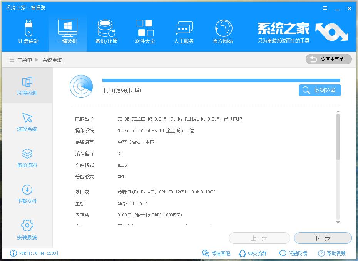
Task: Open the 安装系统 gear step
Action: (27, 230)
